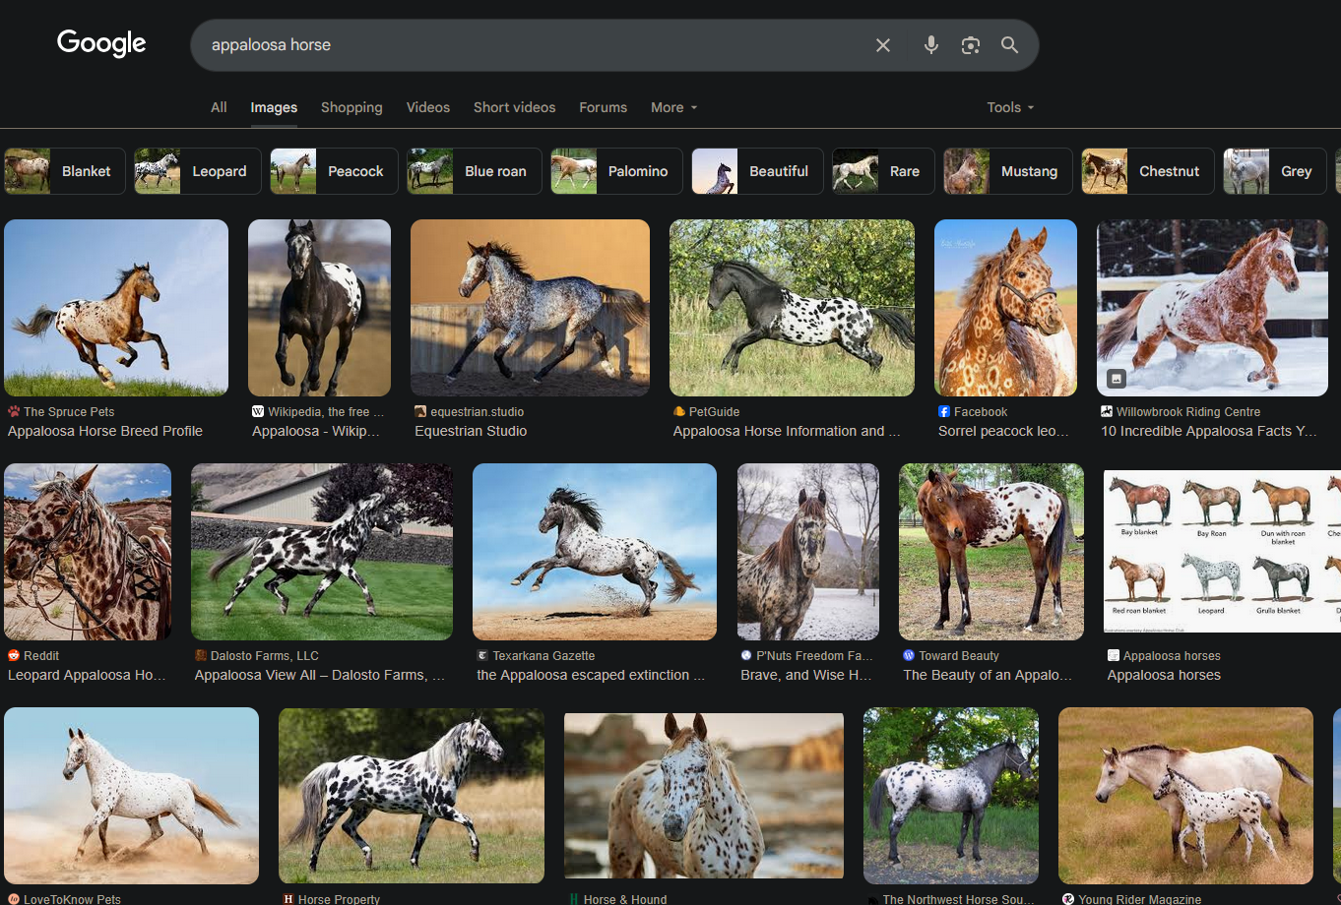View the LoveToKnow Pets white horse image
Viewport: 1341px width, 905px height.
pos(131,796)
